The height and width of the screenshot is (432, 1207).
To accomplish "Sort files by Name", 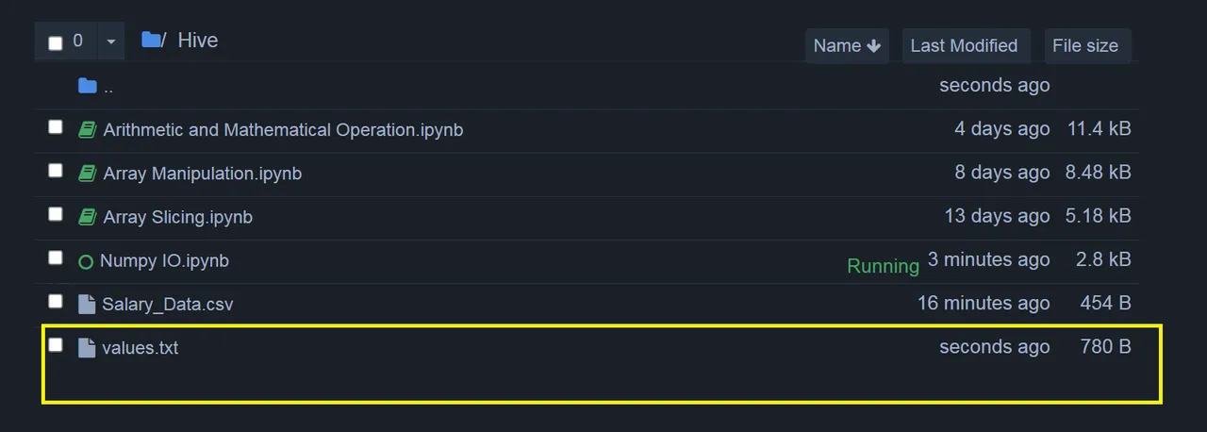I will (847, 45).
